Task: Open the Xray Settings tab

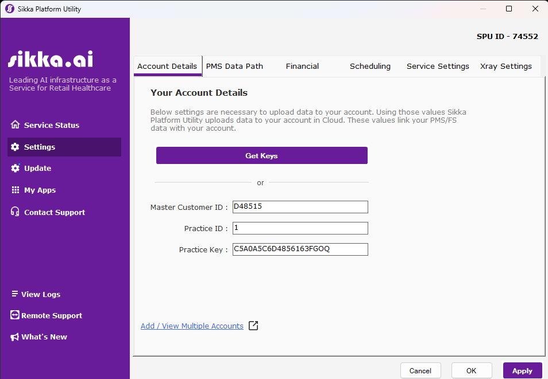Action: [505, 66]
